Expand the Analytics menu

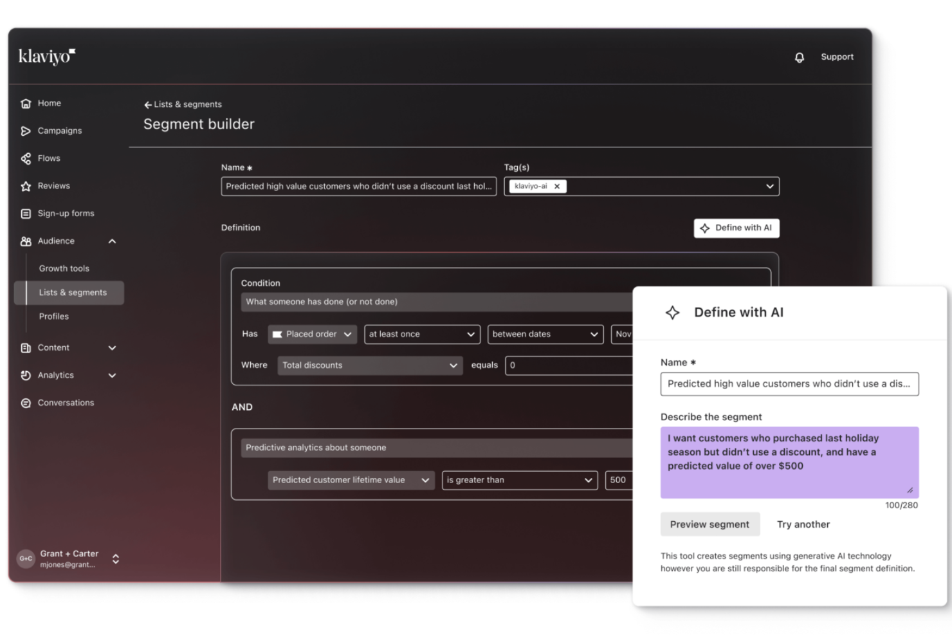[113, 375]
